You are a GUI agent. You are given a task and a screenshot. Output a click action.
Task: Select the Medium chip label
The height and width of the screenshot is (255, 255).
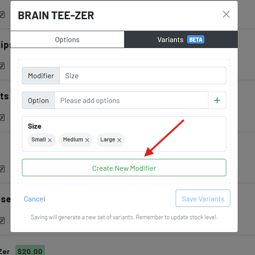73,140
